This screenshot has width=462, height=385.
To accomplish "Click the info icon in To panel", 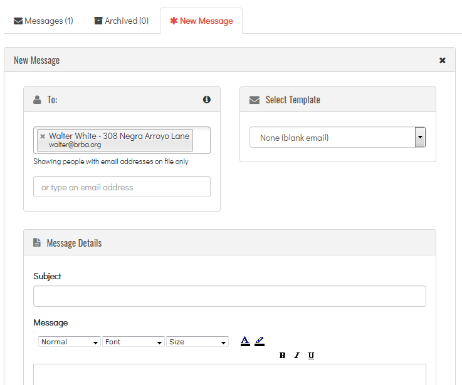I will [x=207, y=100].
